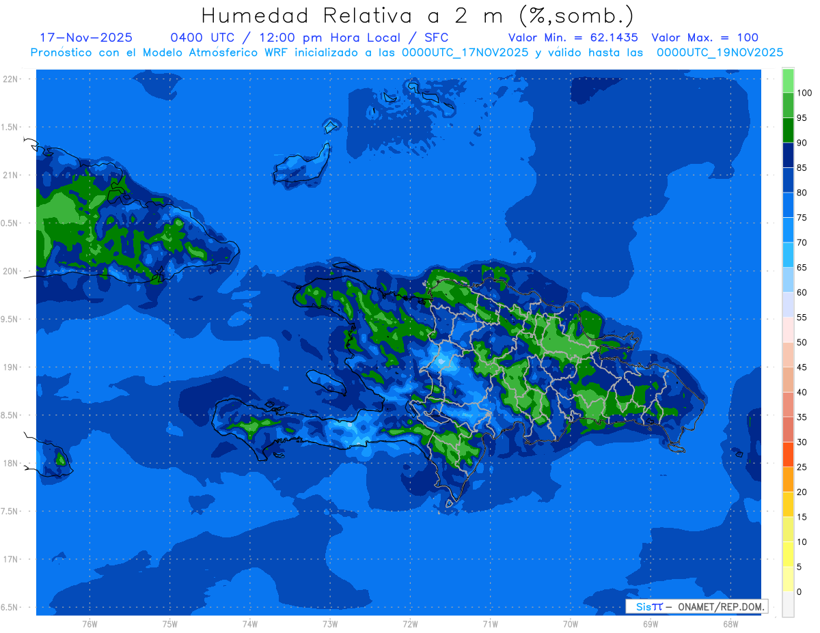Click the "Valor Min. = 62.1435" text
This screenshot has height=633, width=820.
click(x=573, y=38)
